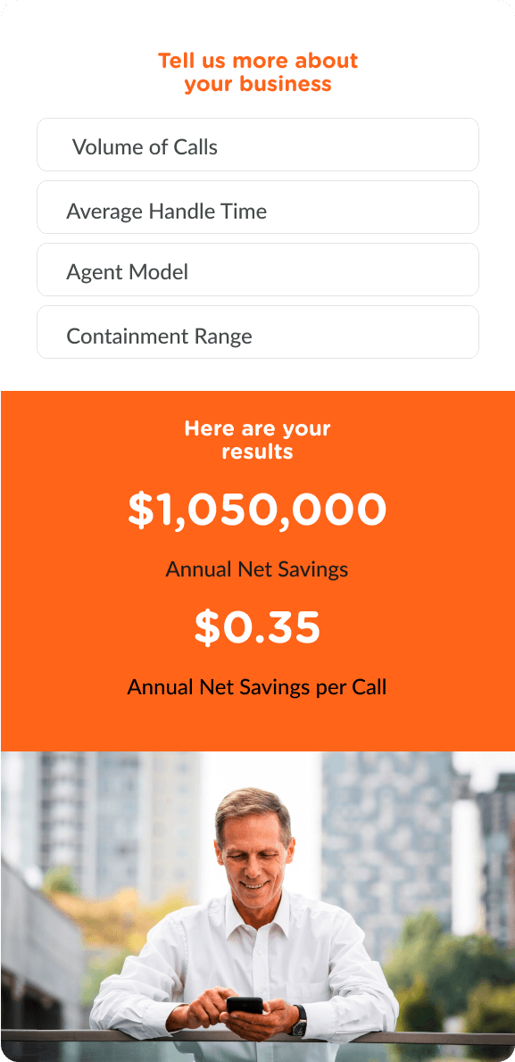Click the 'Here are your results' heading

coord(257,440)
